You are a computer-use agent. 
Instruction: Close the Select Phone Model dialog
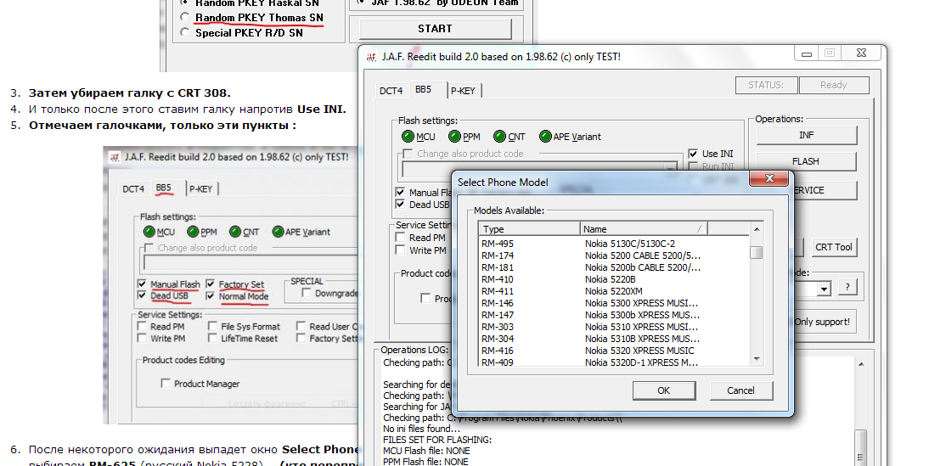click(769, 179)
